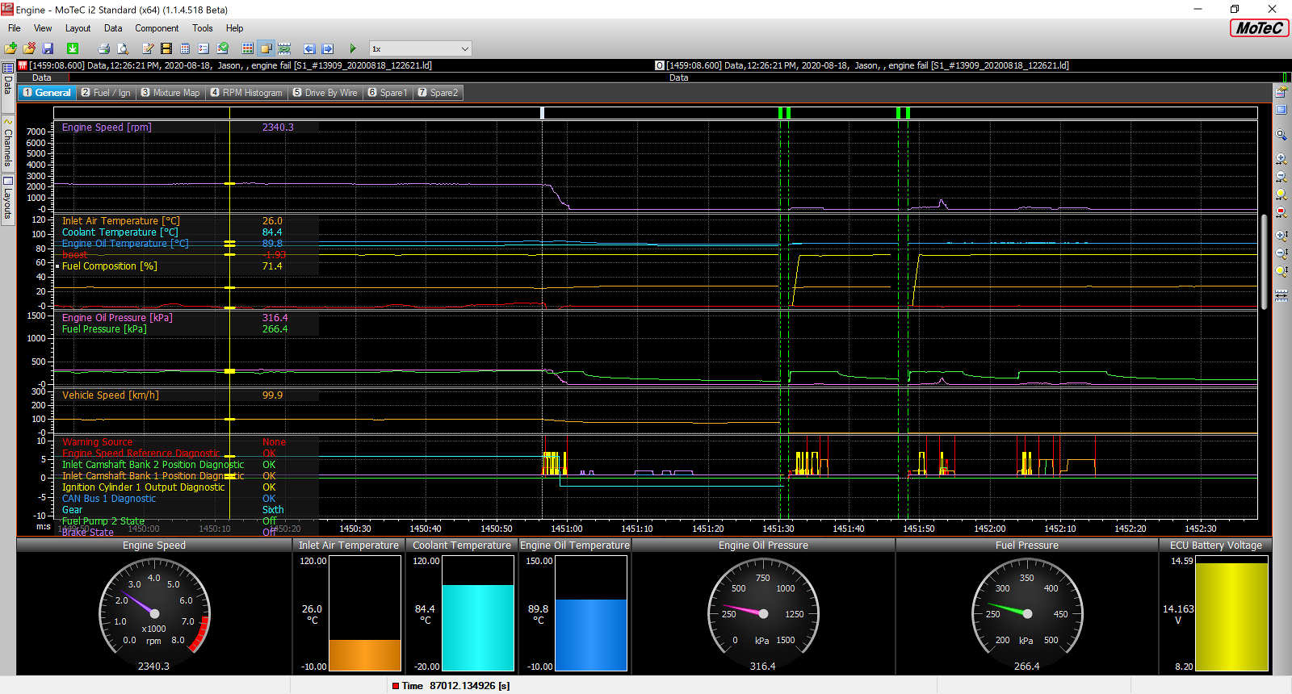
Task: Click the Open log file folder icon
Action: pyautogui.click(x=10, y=48)
